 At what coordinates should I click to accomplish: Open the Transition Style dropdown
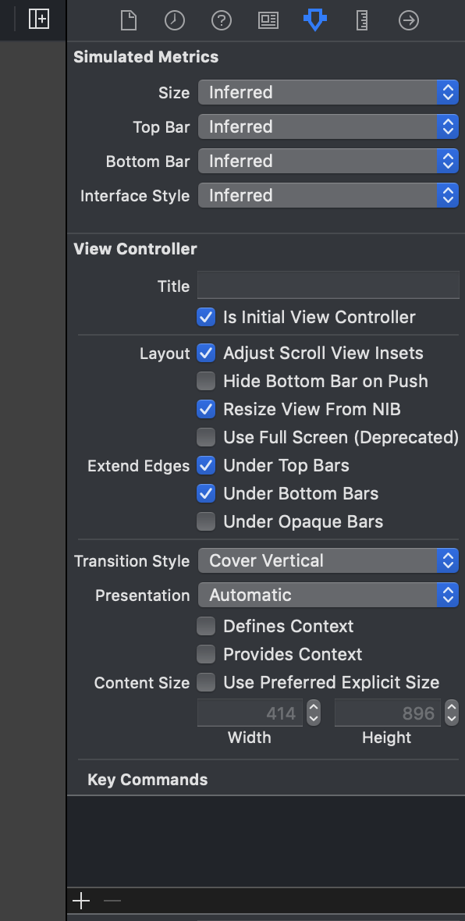point(328,560)
